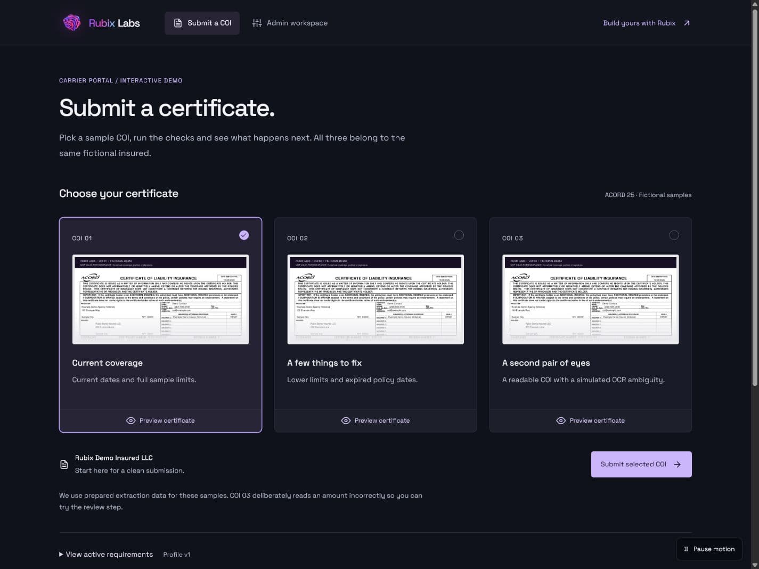The image size is (759, 569).
Task: Click the eye icon under COI 01
Action: click(x=130, y=420)
